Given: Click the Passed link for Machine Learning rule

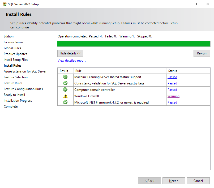Looking at the screenshot, I should 172,77.
